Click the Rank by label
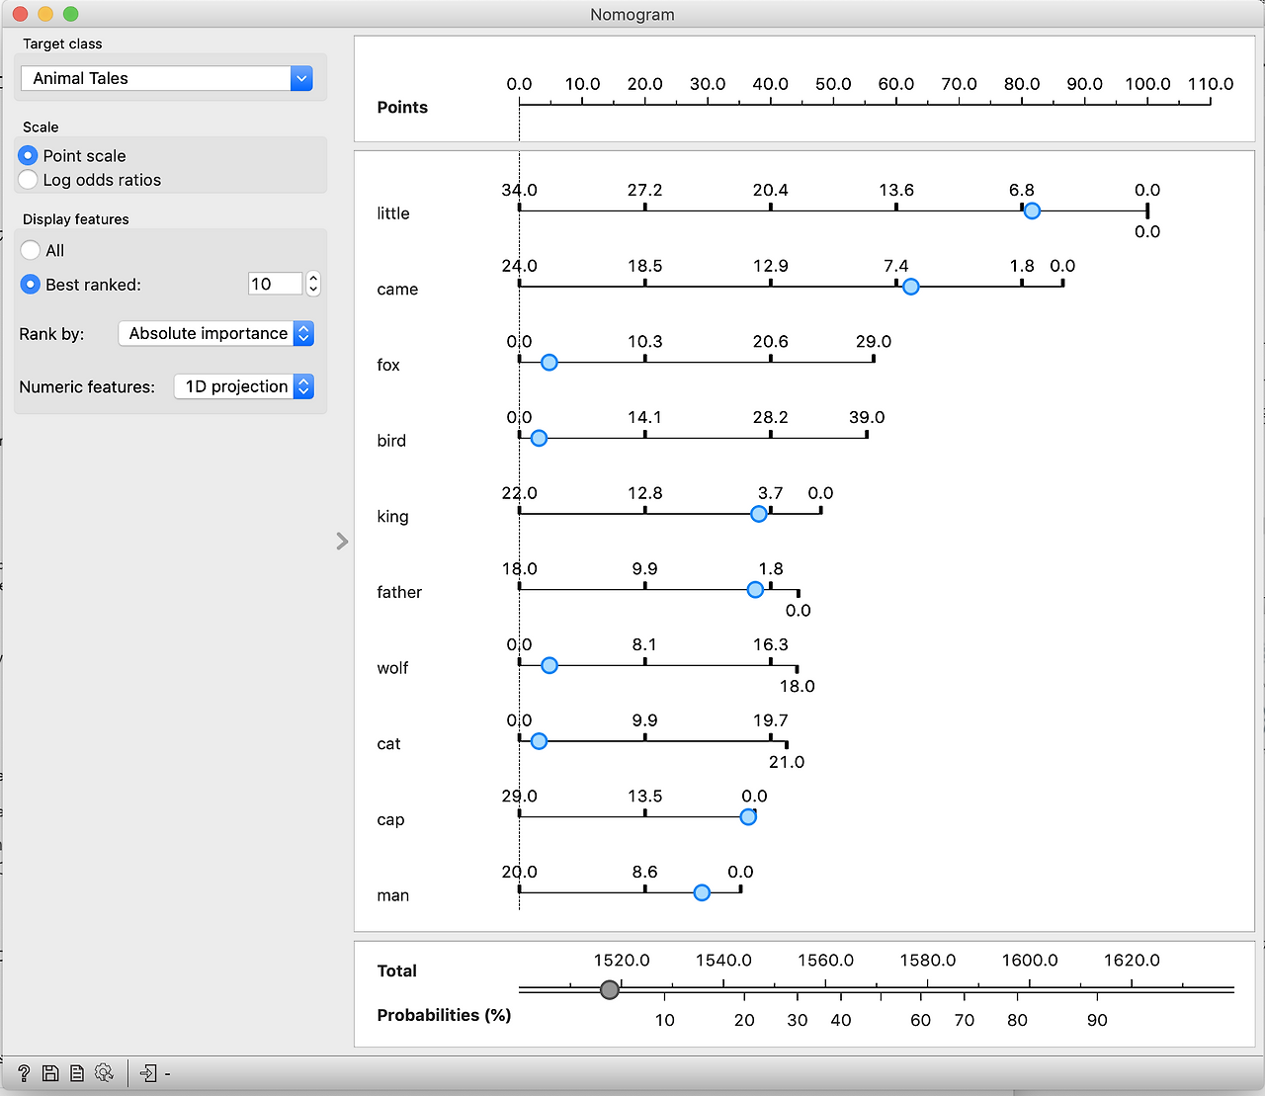Viewport: 1265px width, 1096px height. coord(51,334)
